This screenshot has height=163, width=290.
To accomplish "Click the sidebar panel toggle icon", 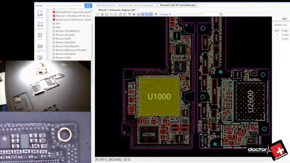I will [98, 14].
